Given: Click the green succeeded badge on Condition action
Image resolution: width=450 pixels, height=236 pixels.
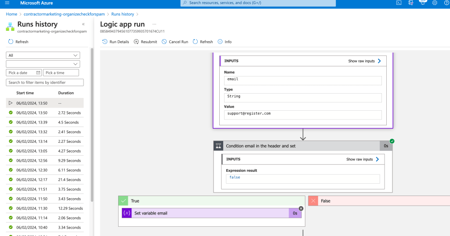Looking at the screenshot, I should 392,141.
